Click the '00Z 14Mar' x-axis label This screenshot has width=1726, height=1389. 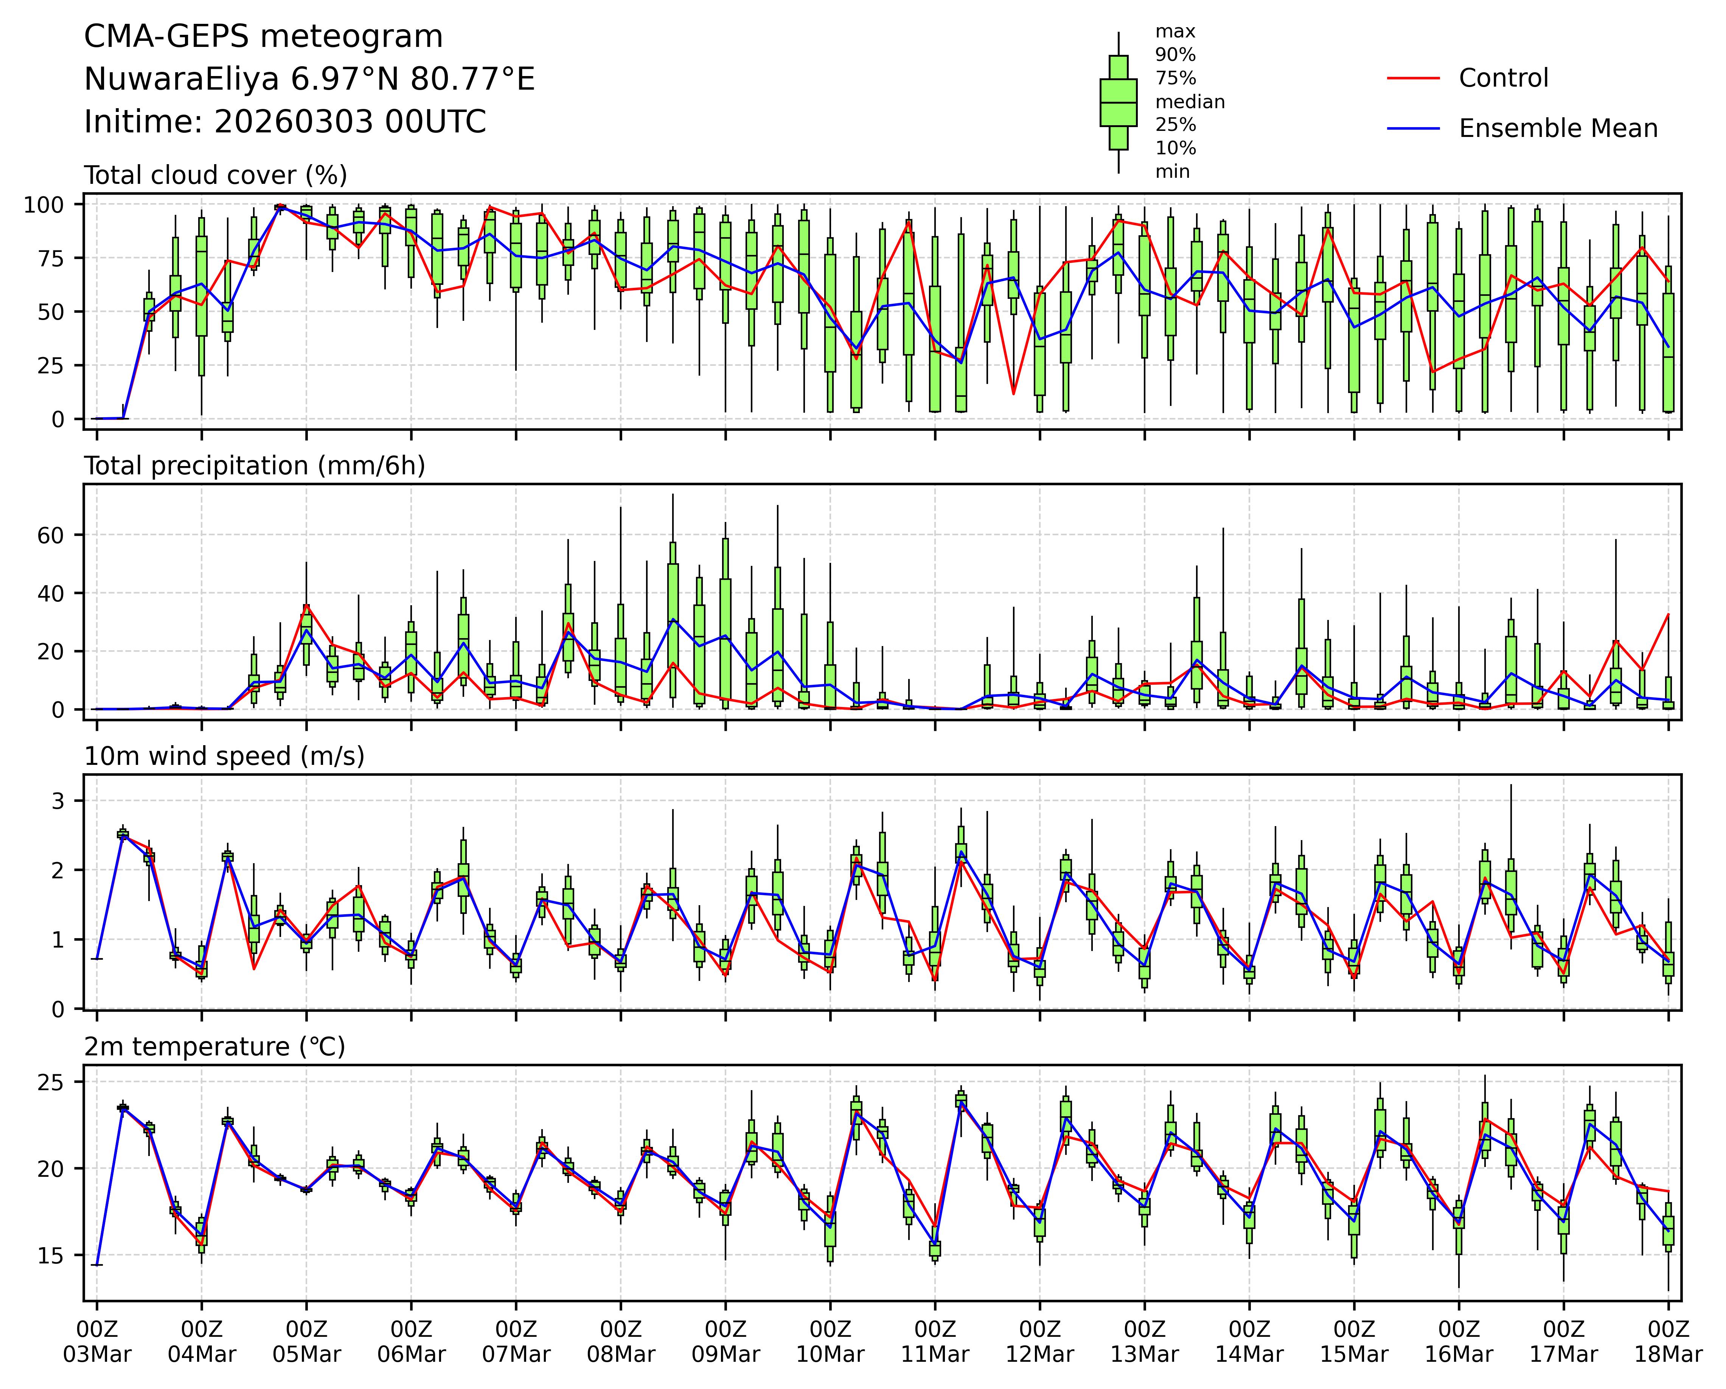coord(1249,1342)
